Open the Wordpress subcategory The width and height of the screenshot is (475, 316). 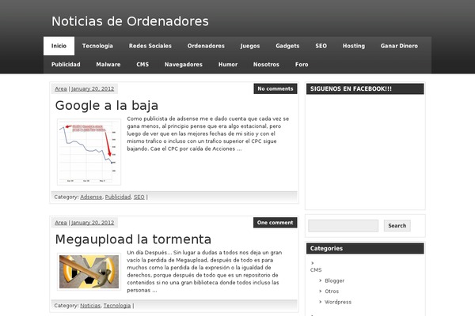(x=338, y=302)
